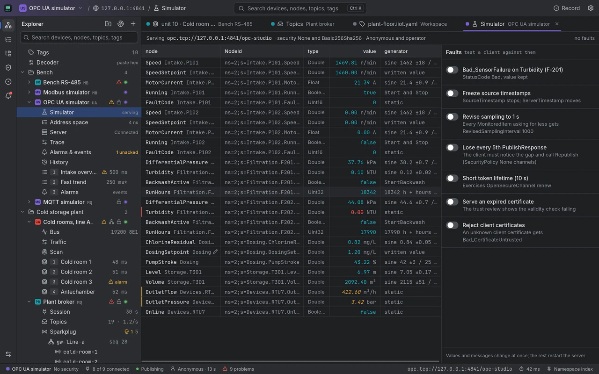
Task: Click the new folder icon in Explorer header
Action: tap(108, 24)
